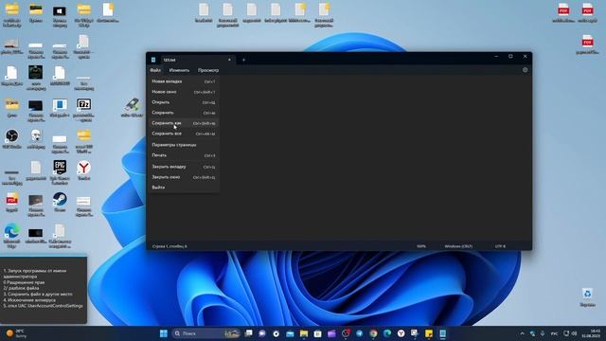Open Microsoft Store from the taskbar
Image resolution: width=606 pixels, height=341 pixels.
click(318, 333)
